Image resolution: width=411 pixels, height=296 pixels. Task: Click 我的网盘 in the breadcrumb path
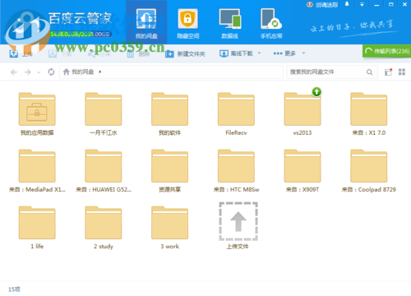[x=83, y=72]
